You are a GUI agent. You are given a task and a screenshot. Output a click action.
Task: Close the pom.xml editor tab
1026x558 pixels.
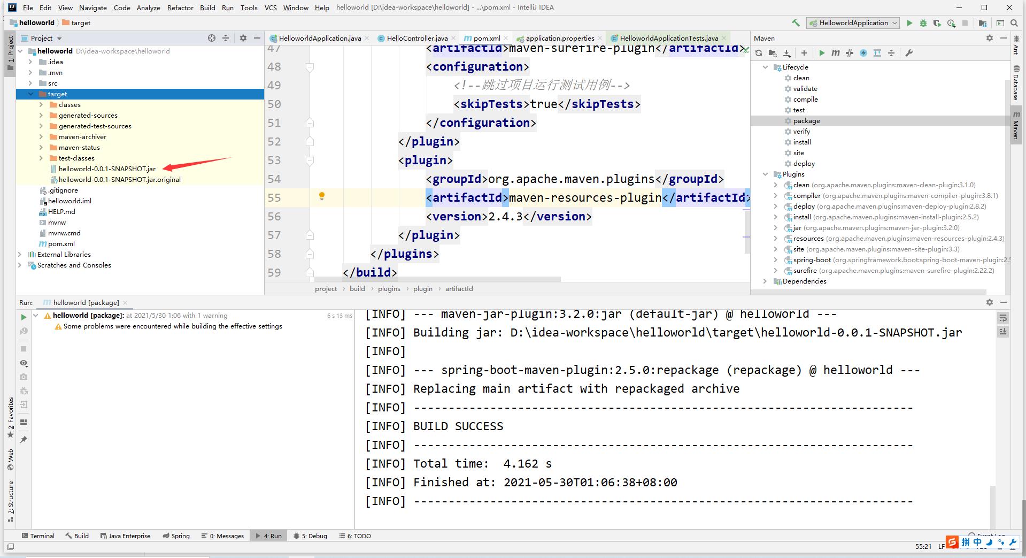pyautogui.click(x=506, y=38)
